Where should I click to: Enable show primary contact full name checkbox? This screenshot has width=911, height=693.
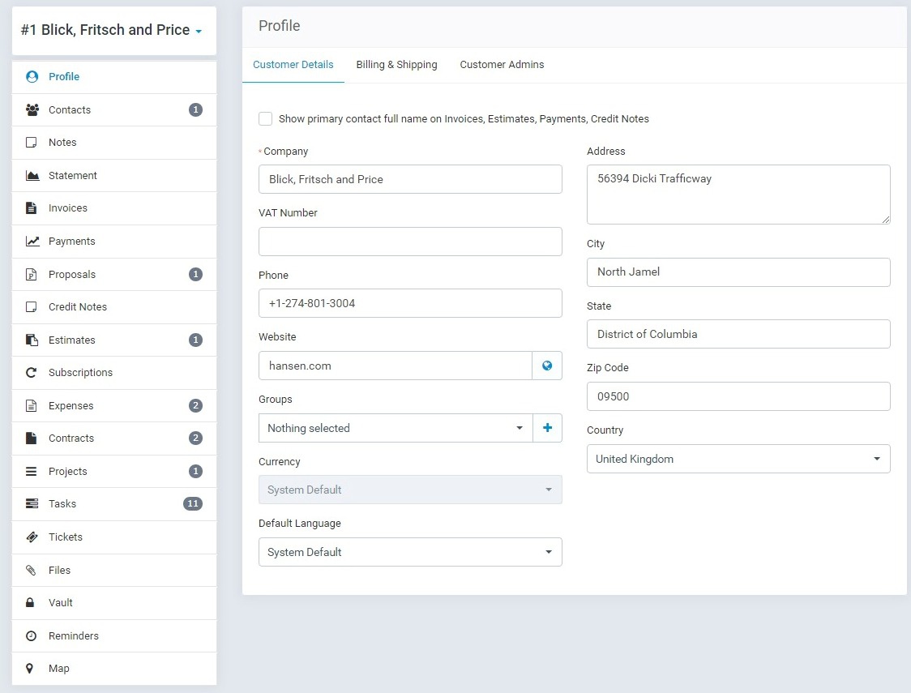pyautogui.click(x=266, y=119)
